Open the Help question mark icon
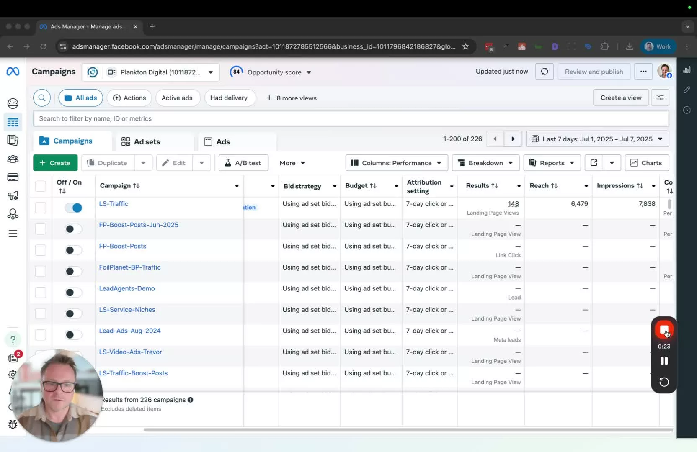 13,339
